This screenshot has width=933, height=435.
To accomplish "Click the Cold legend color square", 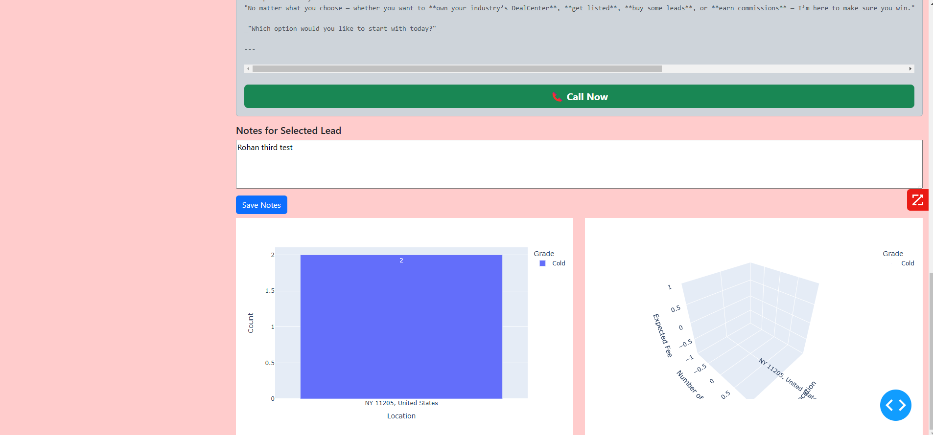I will (x=542, y=263).
